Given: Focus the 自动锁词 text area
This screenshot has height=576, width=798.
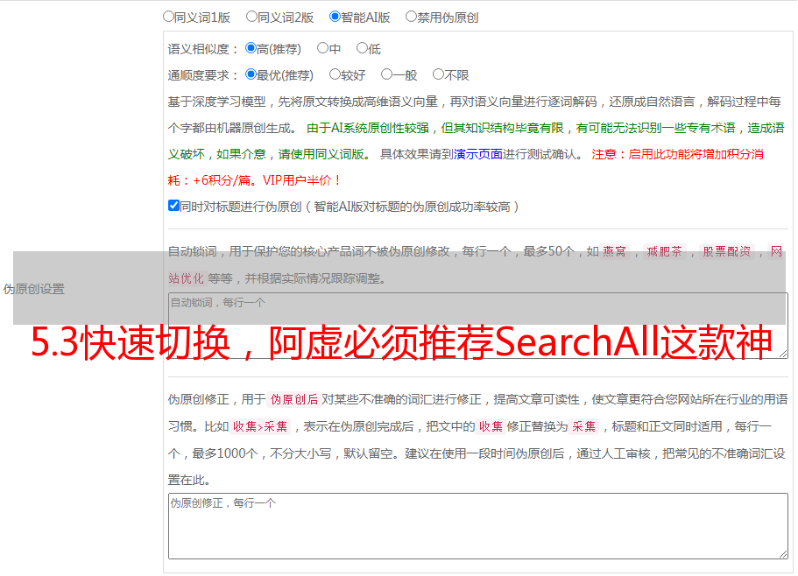Looking at the screenshot, I should click(x=478, y=326).
